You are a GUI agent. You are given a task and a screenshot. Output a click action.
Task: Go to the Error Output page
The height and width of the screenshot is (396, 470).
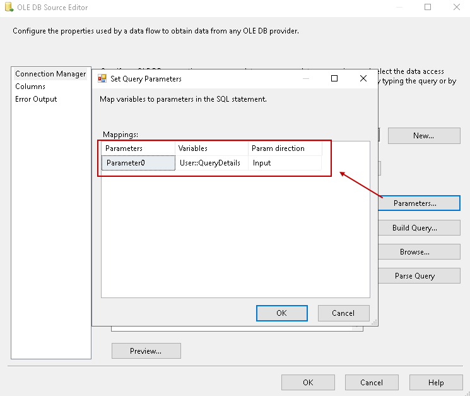coord(36,99)
